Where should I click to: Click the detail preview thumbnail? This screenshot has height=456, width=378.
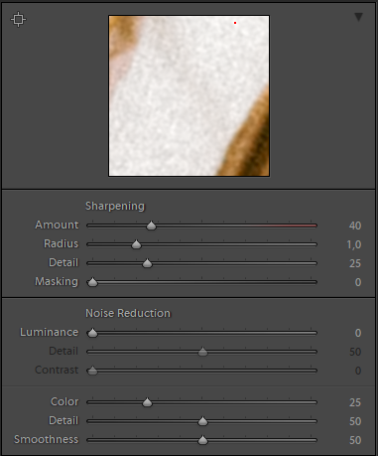(x=189, y=95)
